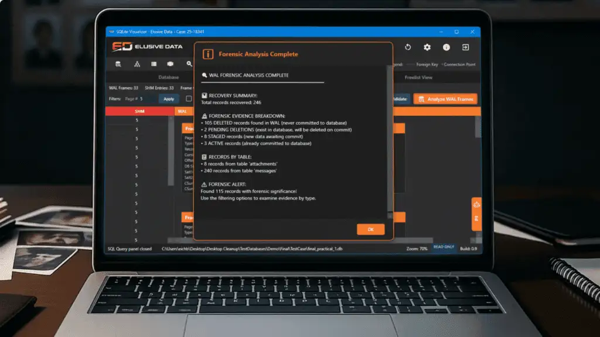Apply the page filter using the Apply button
600x337 pixels.
[169, 98]
